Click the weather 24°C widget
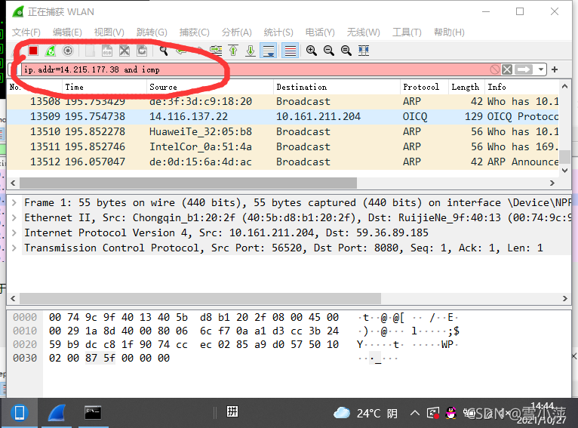 coord(365,413)
